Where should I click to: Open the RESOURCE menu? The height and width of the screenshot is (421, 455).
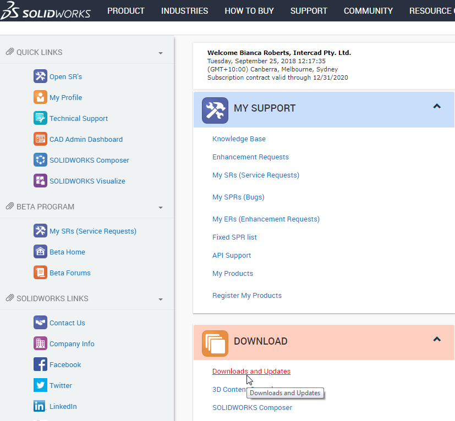click(x=432, y=11)
